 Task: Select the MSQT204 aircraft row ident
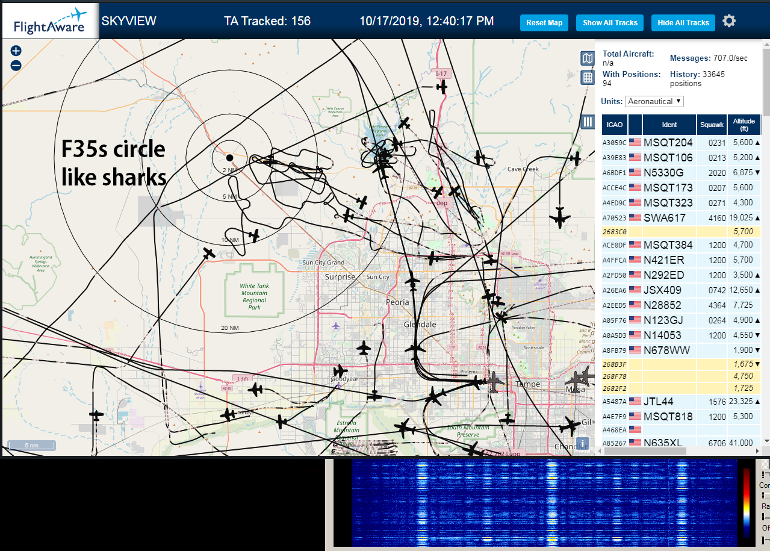(x=668, y=143)
